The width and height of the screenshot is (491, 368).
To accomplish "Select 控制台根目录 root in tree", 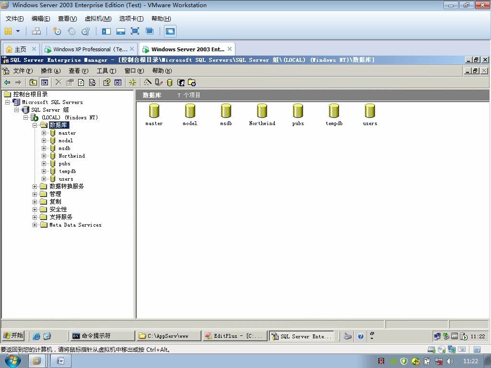I will [30, 94].
